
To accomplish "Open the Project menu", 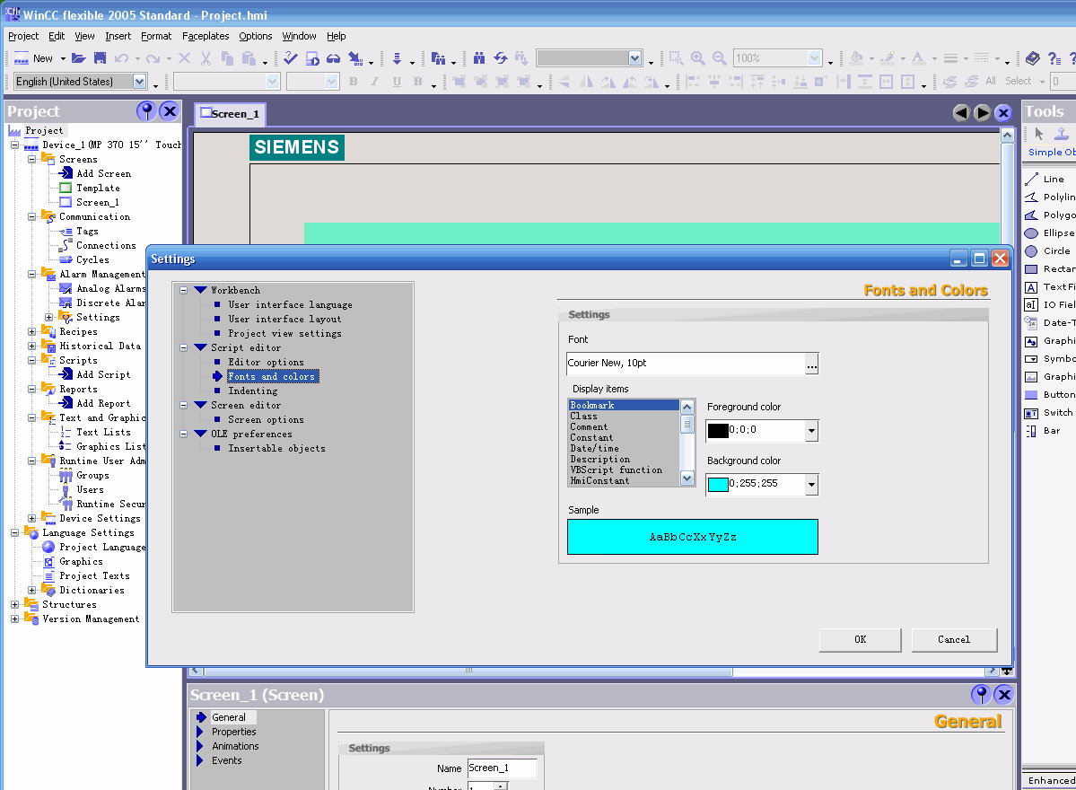I will pos(23,36).
